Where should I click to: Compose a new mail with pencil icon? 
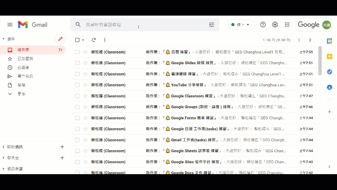tap(60, 39)
